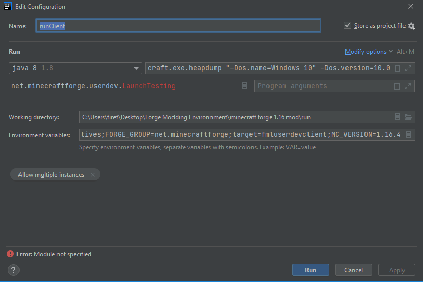423x282 pixels.
Task: Click the gear icon beside Store as project file
Action: point(411,26)
